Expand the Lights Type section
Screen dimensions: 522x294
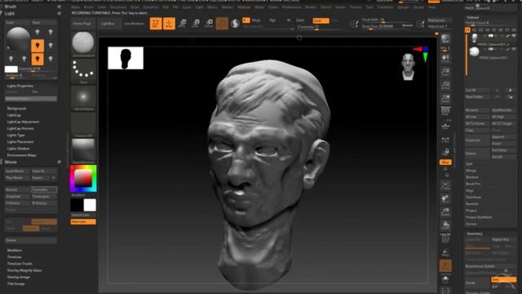16,136
